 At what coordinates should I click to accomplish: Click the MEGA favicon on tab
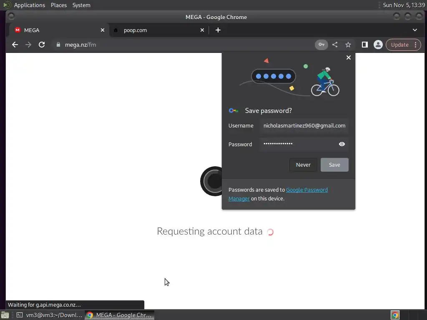tap(18, 30)
